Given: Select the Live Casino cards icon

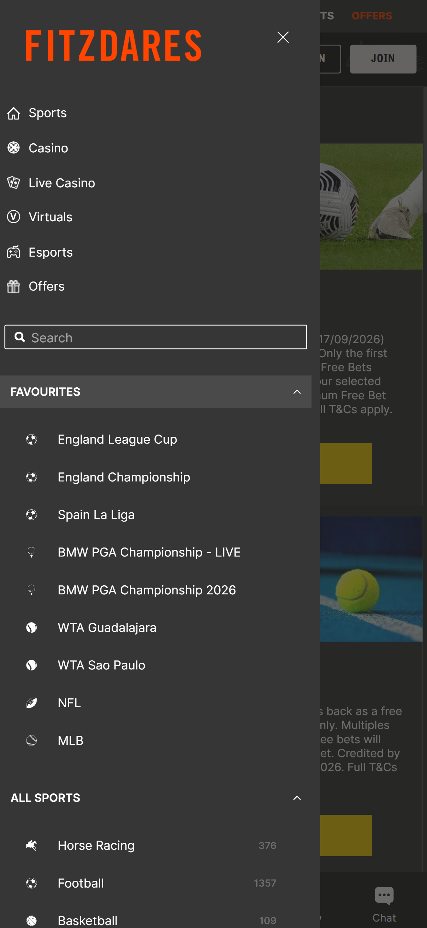Looking at the screenshot, I should click(x=14, y=182).
